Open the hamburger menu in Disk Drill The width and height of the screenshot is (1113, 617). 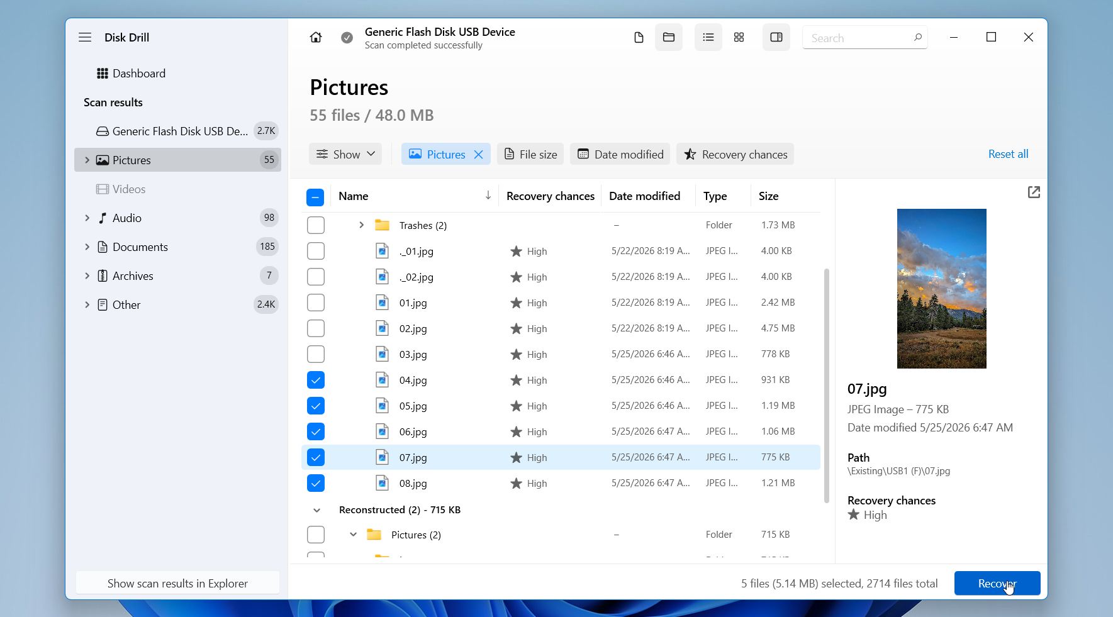85,37
